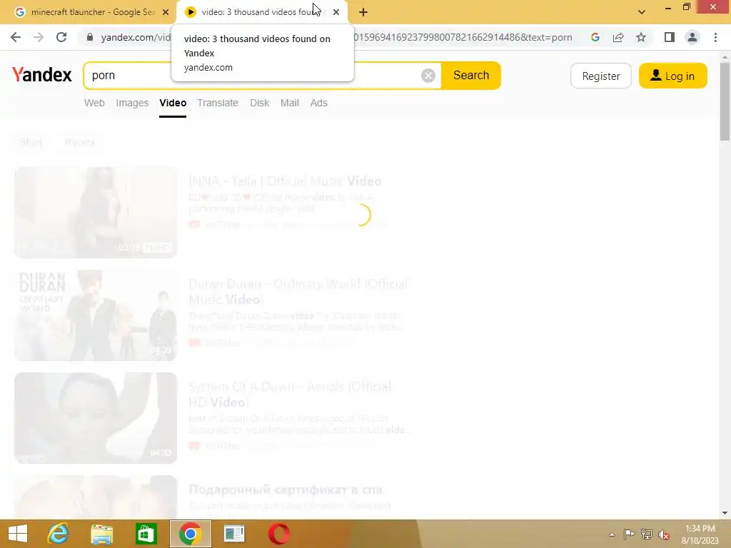The height and width of the screenshot is (548, 731).
Task: Bookmark this page with the star
Action: coord(641,37)
